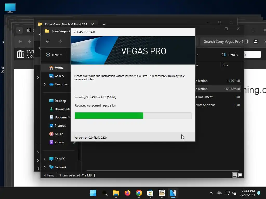266x199 pixels.
Task: Select the VEGAS installer taskbar icon
Action: pyautogui.click(x=173, y=193)
